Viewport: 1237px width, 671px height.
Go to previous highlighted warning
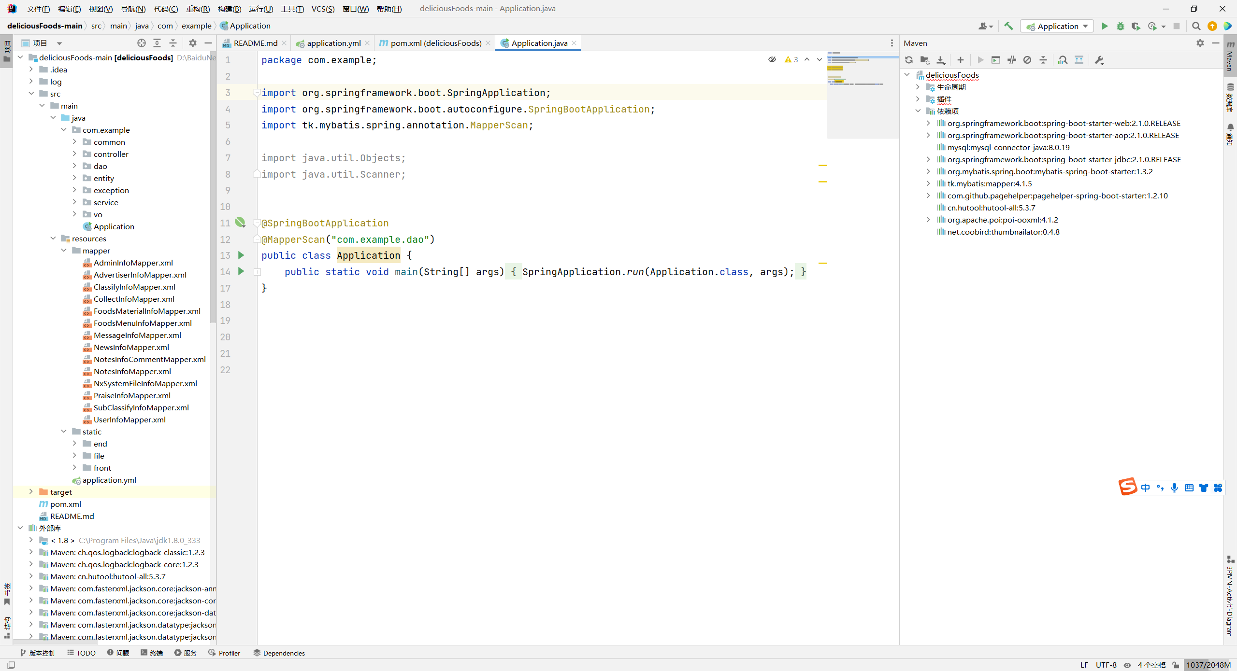[807, 59]
